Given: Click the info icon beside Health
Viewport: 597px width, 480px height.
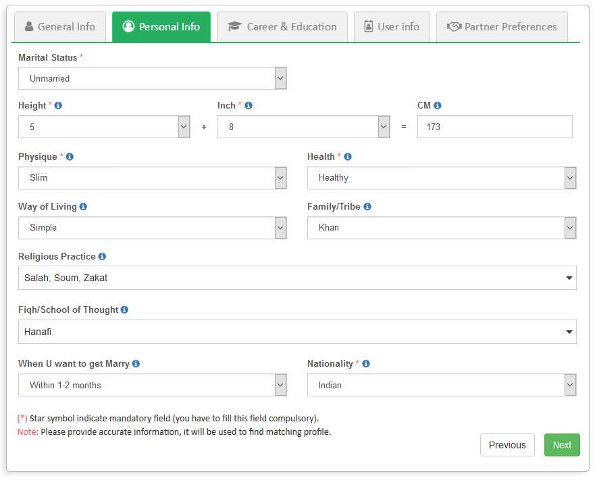Looking at the screenshot, I should [x=348, y=157].
